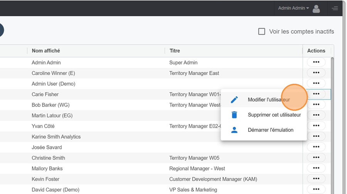The image size is (347, 194).
Task: Open actions ellipsis for Caroline Winner (E)
Action: pyautogui.click(x=316, y=73)
